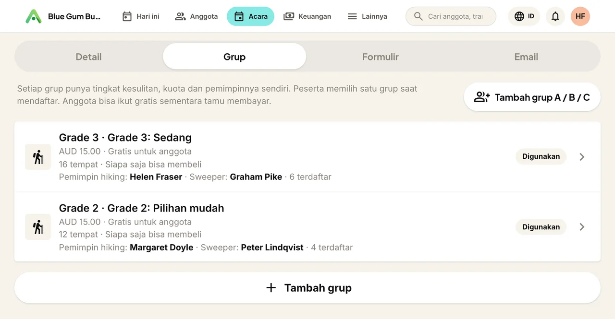Click the HF user avatar

(x=580, y=16)
